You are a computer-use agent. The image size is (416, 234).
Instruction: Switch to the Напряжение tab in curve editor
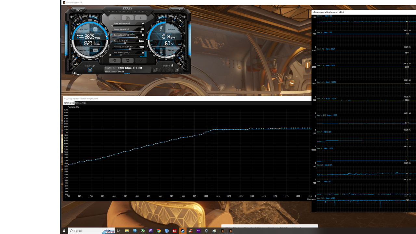tap(69, 103)
